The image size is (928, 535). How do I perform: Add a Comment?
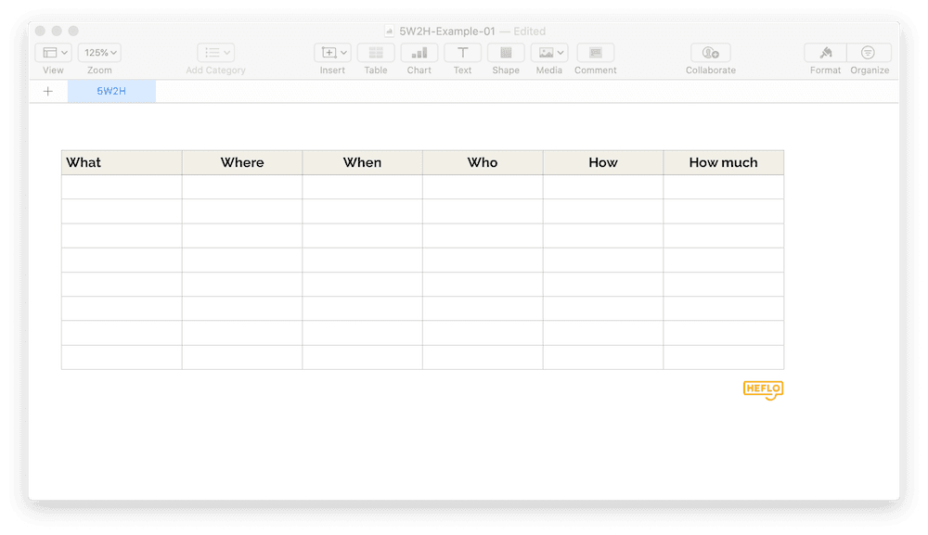click(595, 53)
